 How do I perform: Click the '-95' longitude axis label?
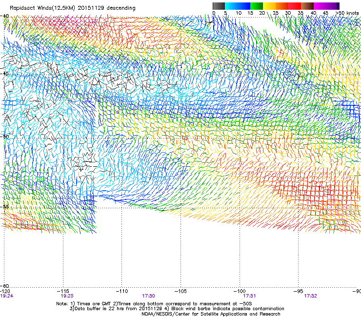pos(299,291)
